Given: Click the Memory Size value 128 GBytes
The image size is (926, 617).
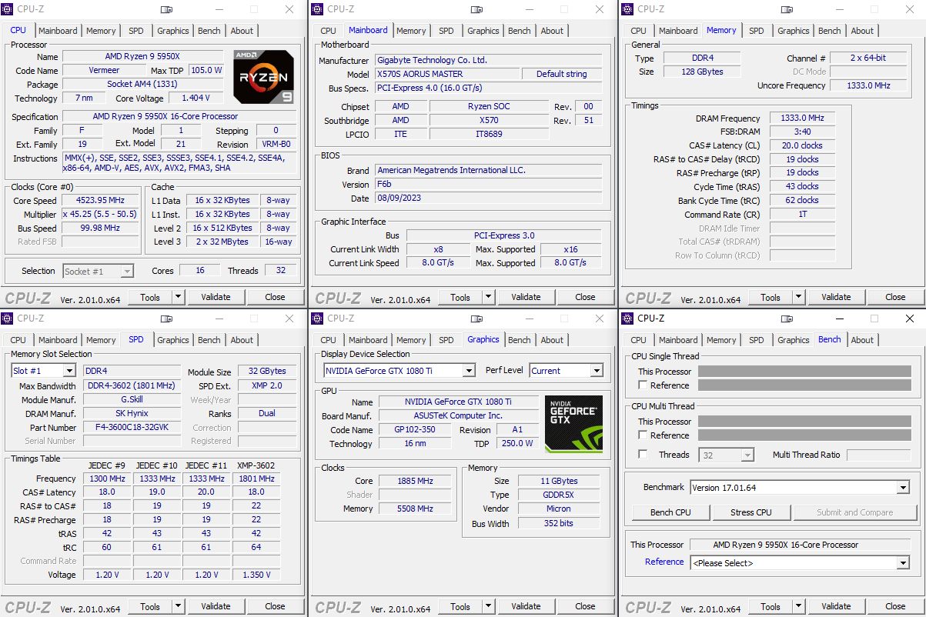Looking at the screenshot, I should tap(701, 72).
